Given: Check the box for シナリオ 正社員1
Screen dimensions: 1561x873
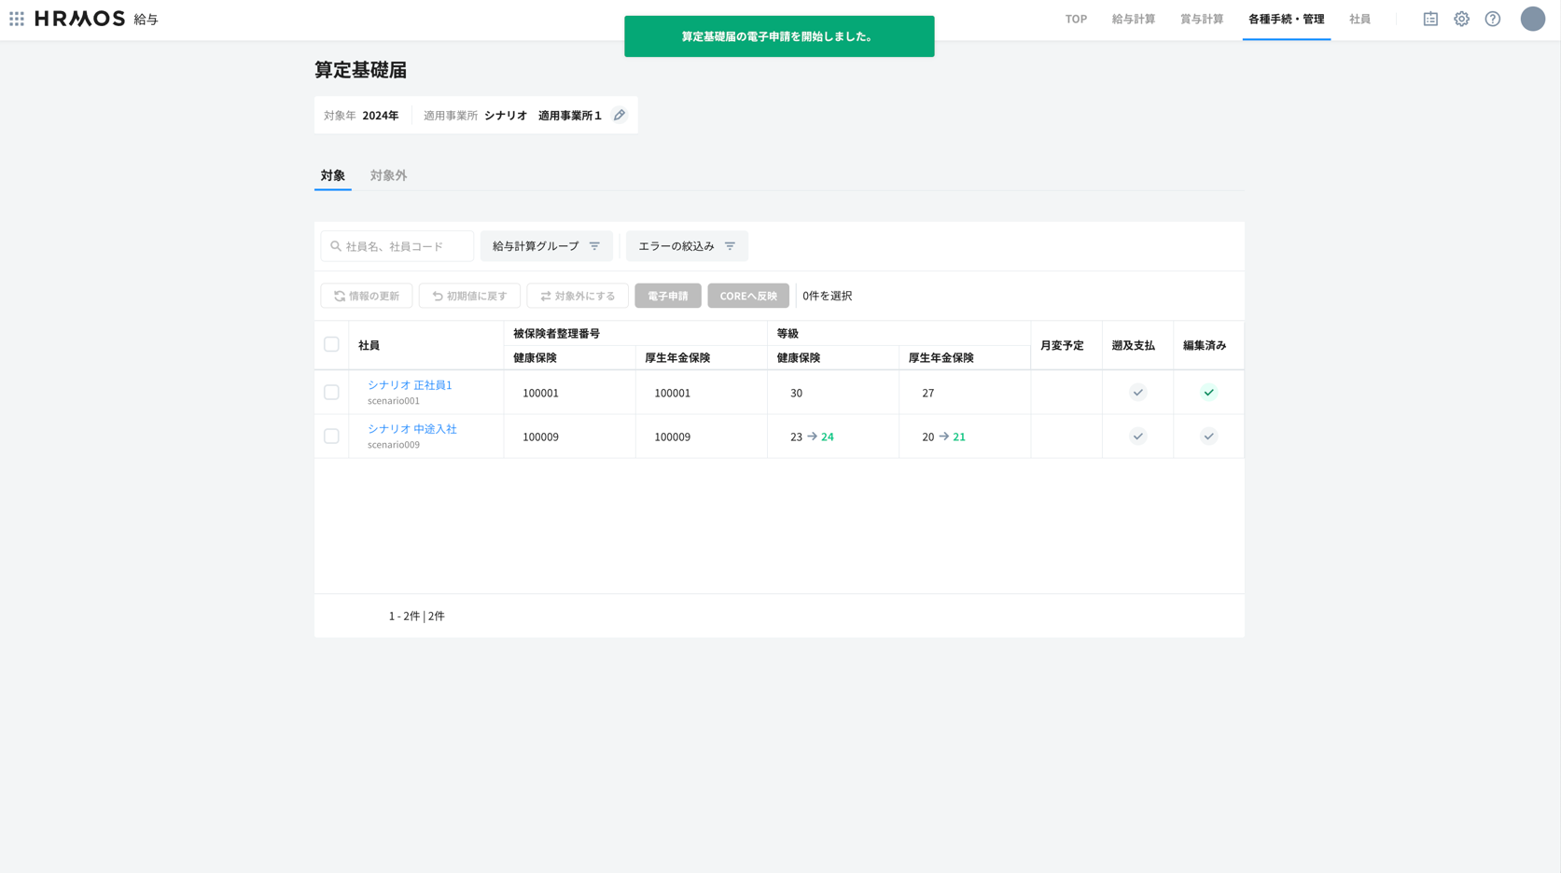Looking at the screenshot, I should coord(331,393).
